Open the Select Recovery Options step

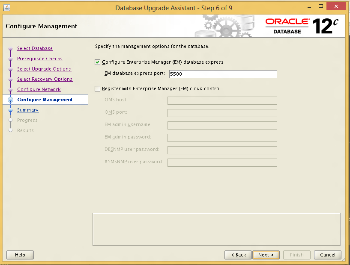point(45,79)
